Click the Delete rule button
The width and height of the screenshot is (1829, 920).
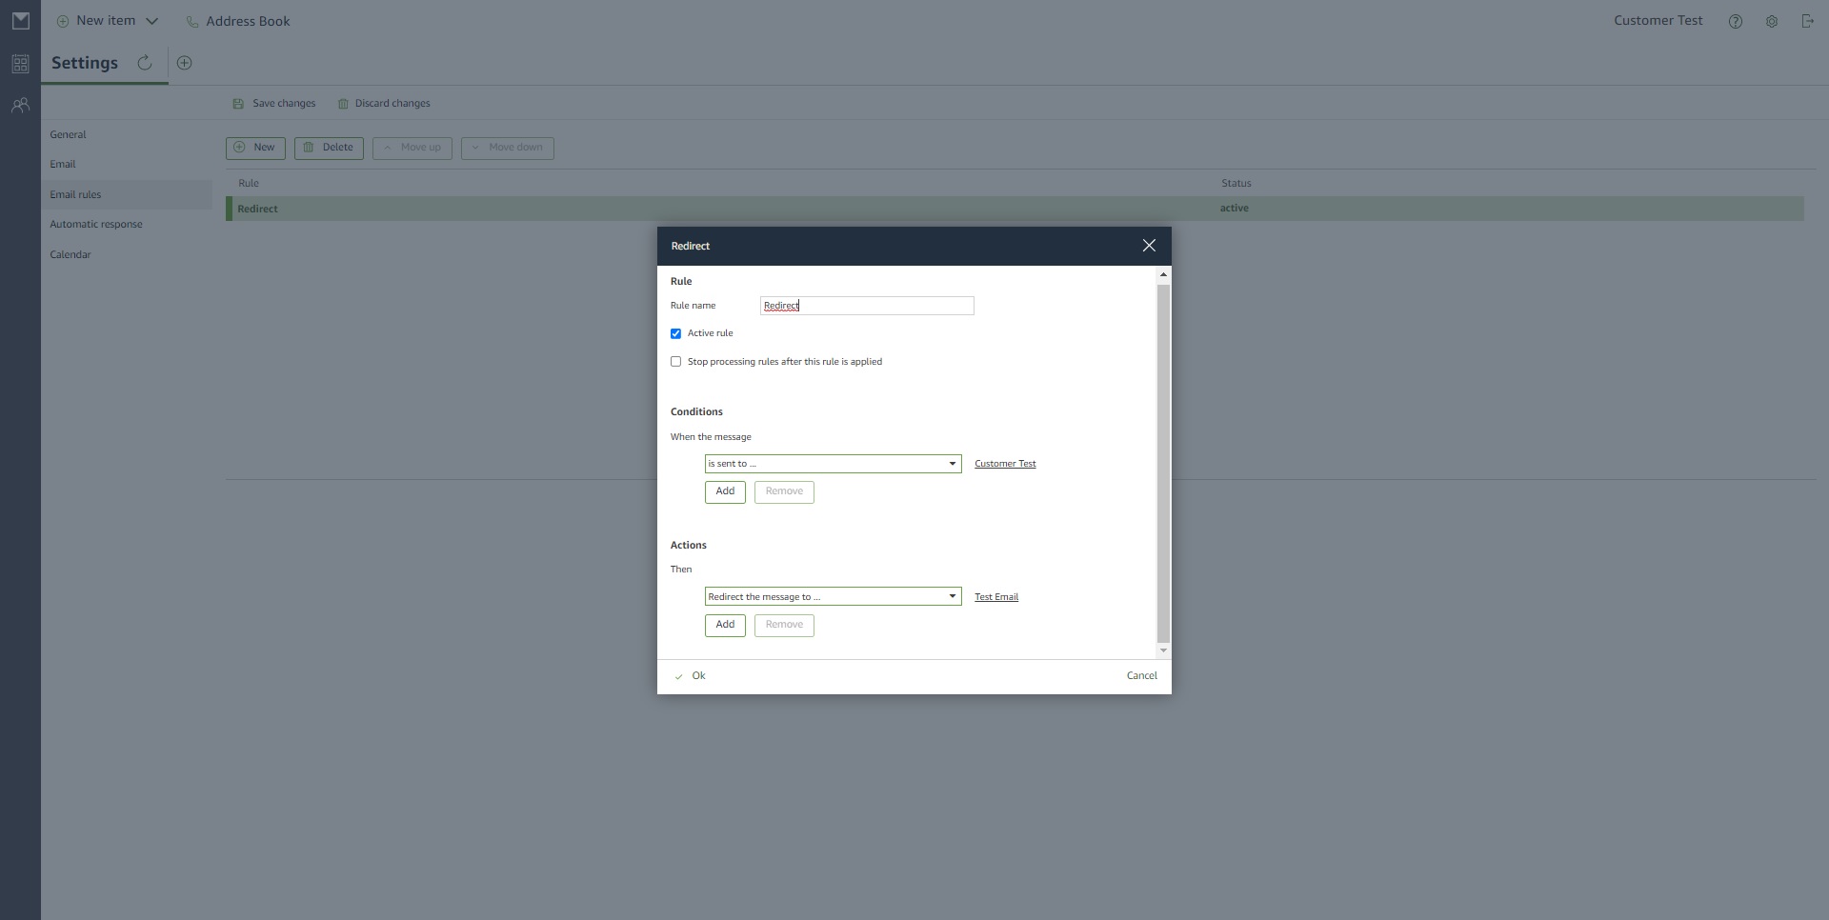point(329,148)
